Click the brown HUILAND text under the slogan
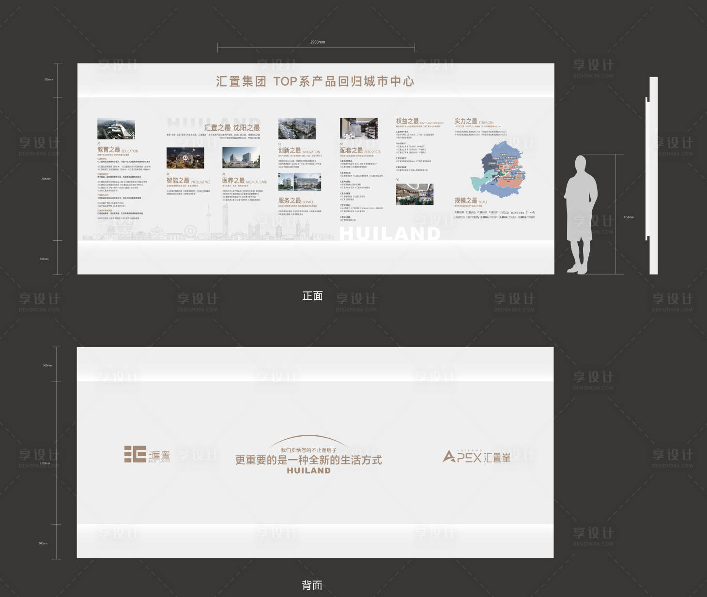 pyautogui.click(x=308, y=471)
